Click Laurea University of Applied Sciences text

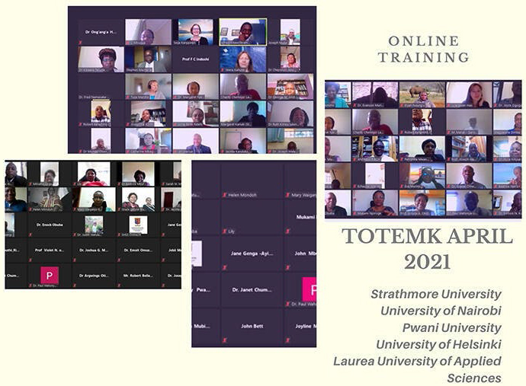point(417,369)
